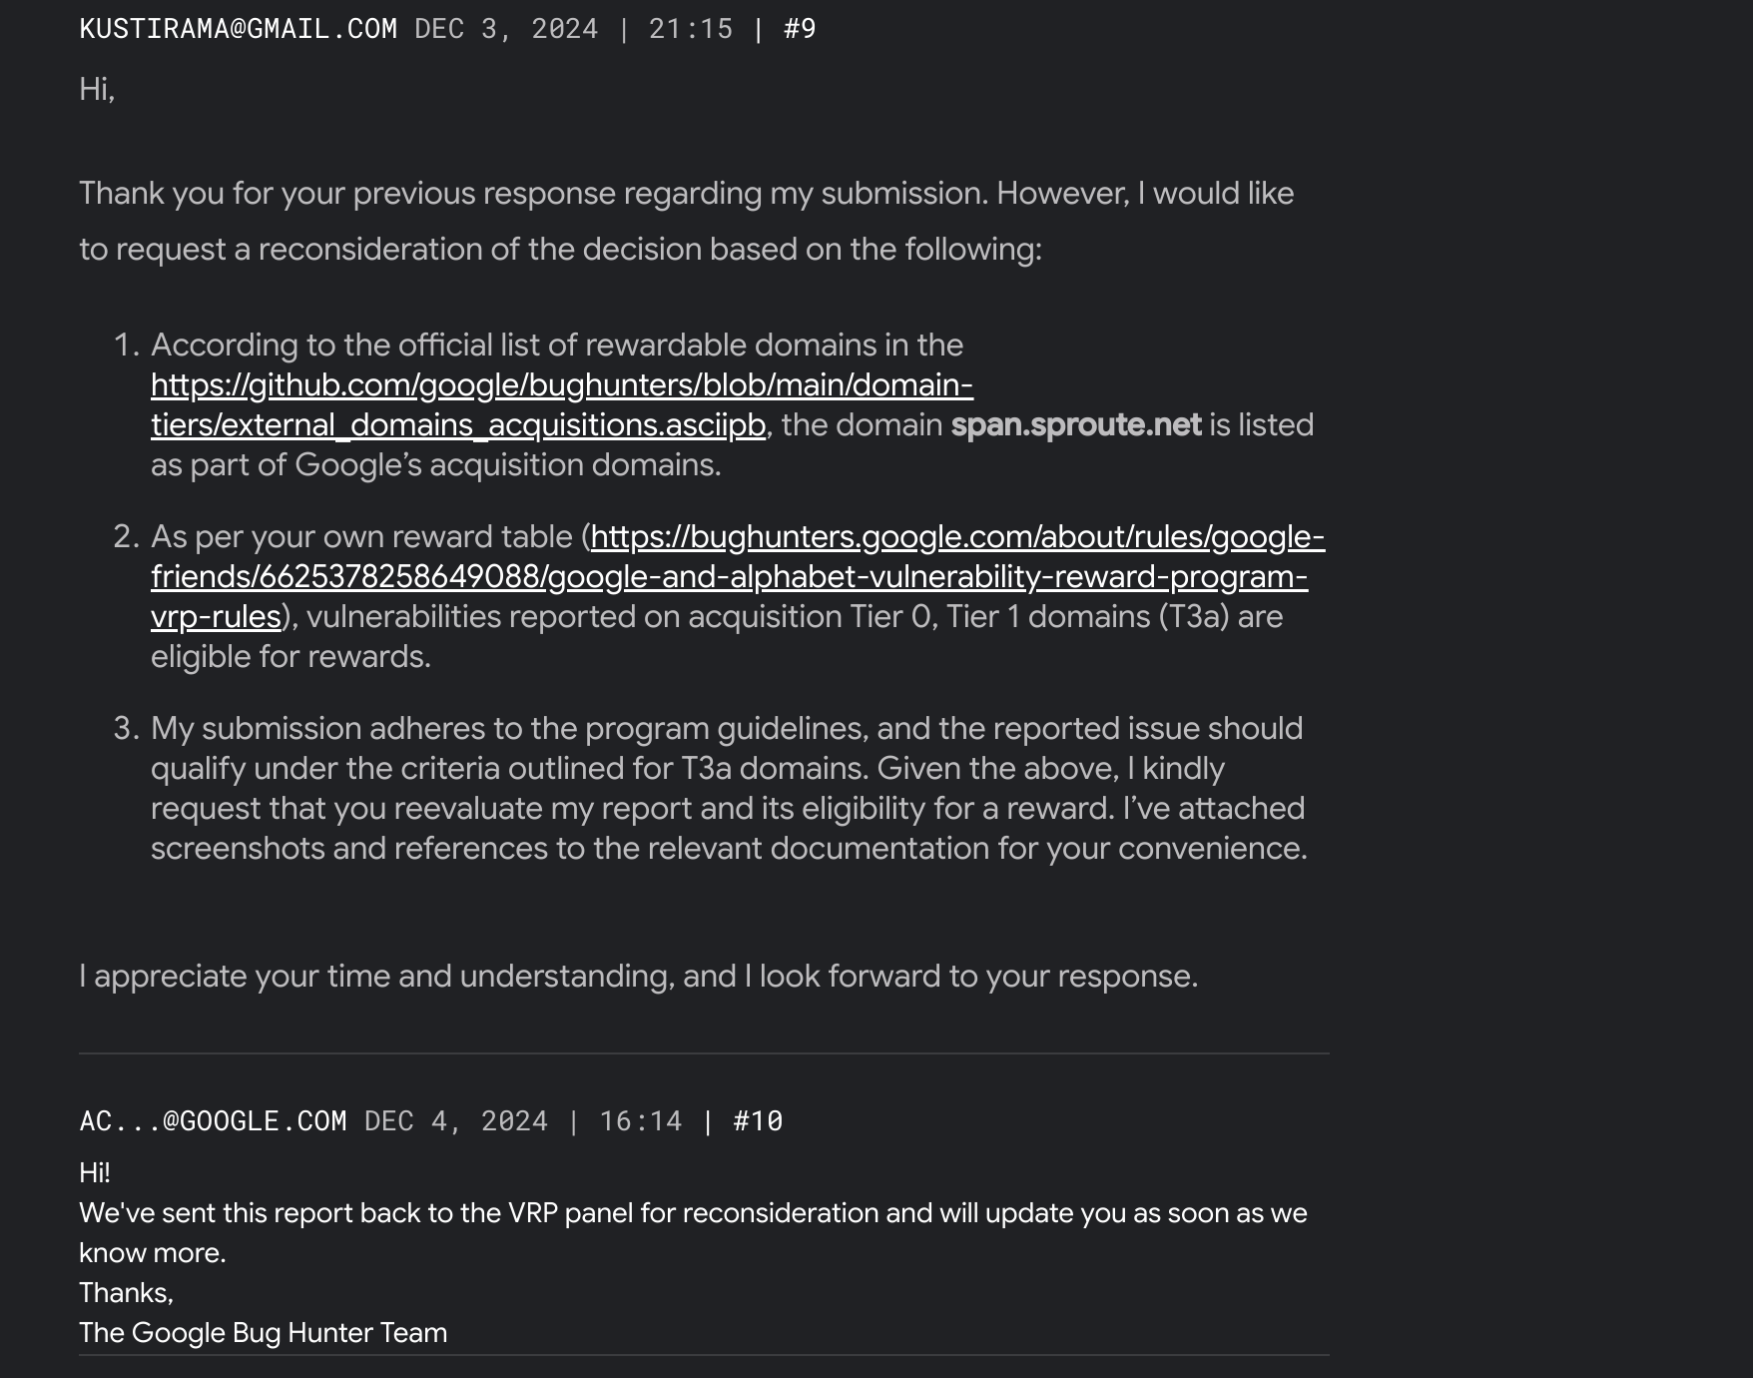Click the DEC 4, 2024 comment date

[455, 1120]
